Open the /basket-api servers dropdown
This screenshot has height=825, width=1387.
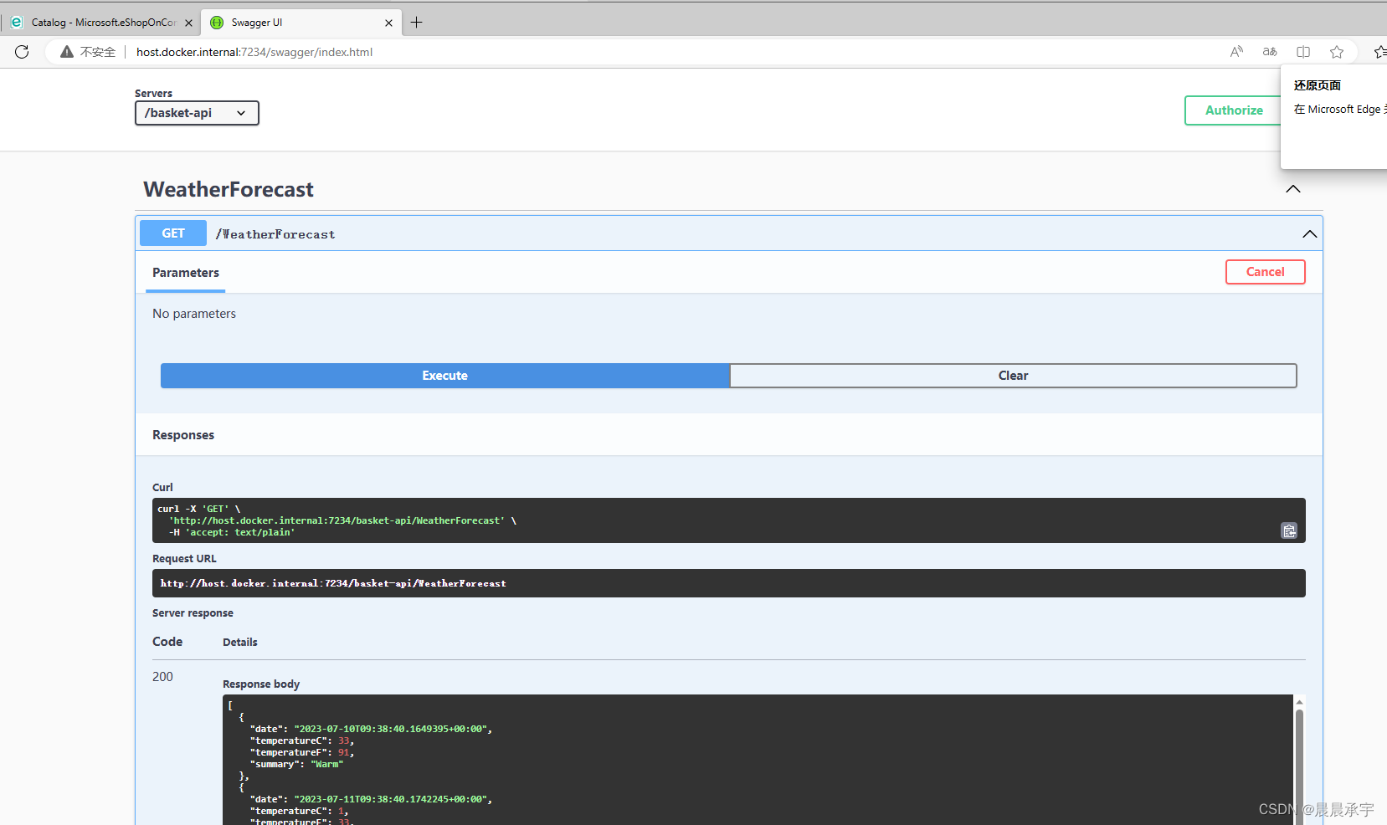click(x=196, y=112)
